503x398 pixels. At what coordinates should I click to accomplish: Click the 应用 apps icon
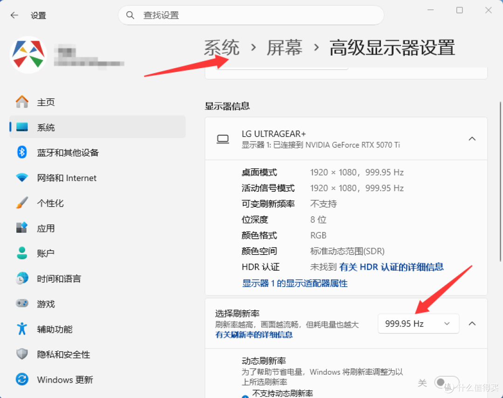pyautogui.click(x=22, y=228)
